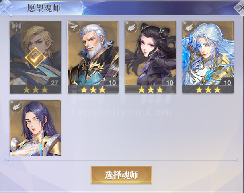Click the level 10 badge on black-haired woman

[169, 82]
